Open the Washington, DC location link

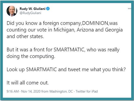pos(61,91)
